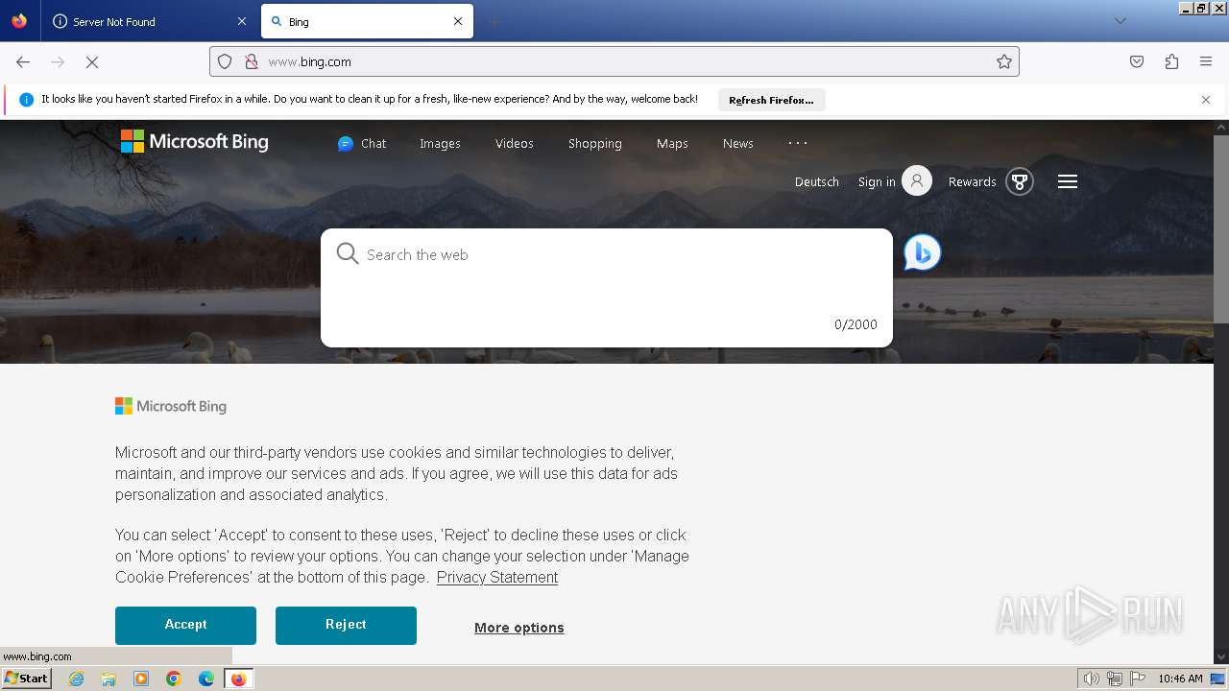
Task: Click the page vertical scrollbar
Action: 1221,227
